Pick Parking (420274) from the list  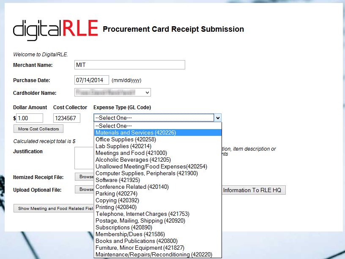tap(116, 193)
